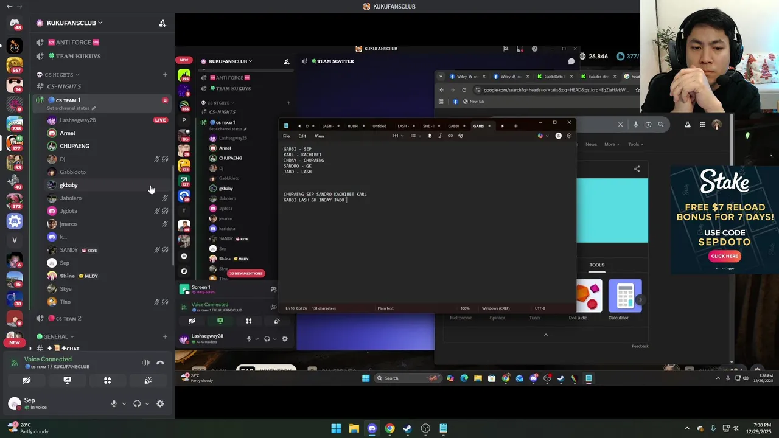Viewport: 779px width, 438px height.
Task: Open H1 heading dropdown in streamed Notepad
Action: (x=397, y=136)
